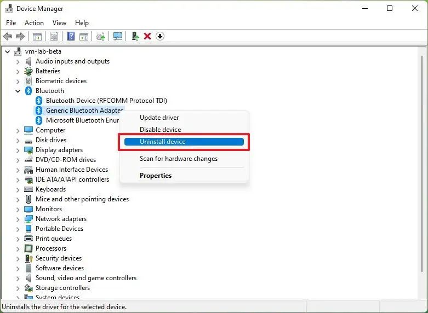Select the Sound, video and game controllers label
Image resolution: width=428 pixels, height=313 pixels.
click(x=86, y=278)
